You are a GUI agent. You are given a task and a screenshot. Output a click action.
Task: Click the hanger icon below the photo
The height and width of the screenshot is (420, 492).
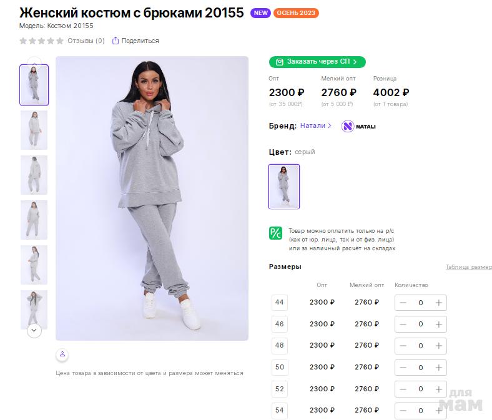[x=62, y=354]
